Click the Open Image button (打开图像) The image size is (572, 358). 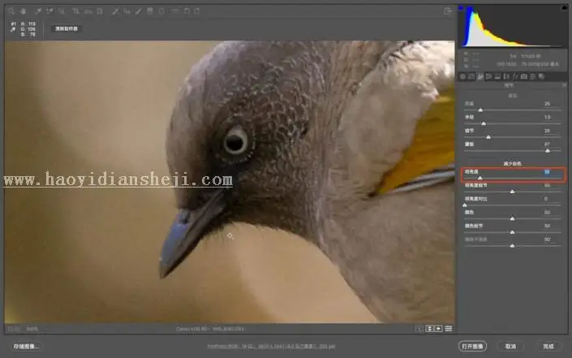click(472, 347)
